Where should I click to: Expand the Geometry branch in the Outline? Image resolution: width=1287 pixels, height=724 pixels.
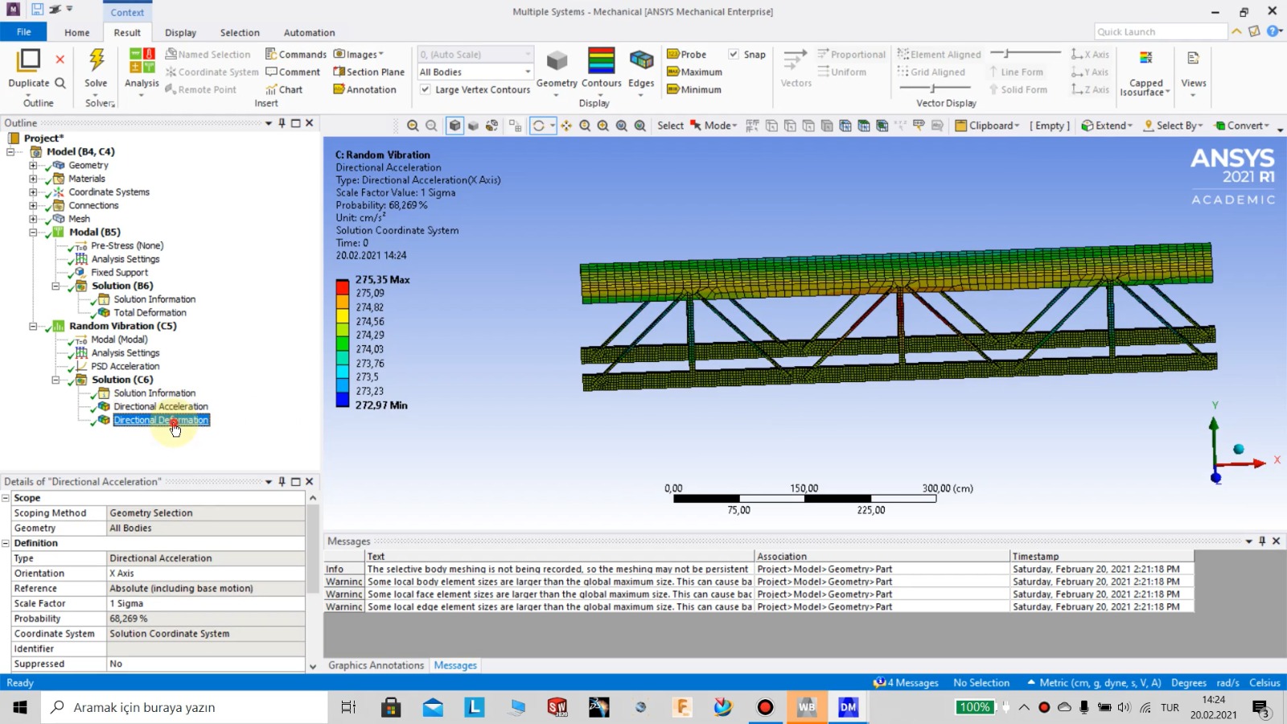click(x=31, y=165)
